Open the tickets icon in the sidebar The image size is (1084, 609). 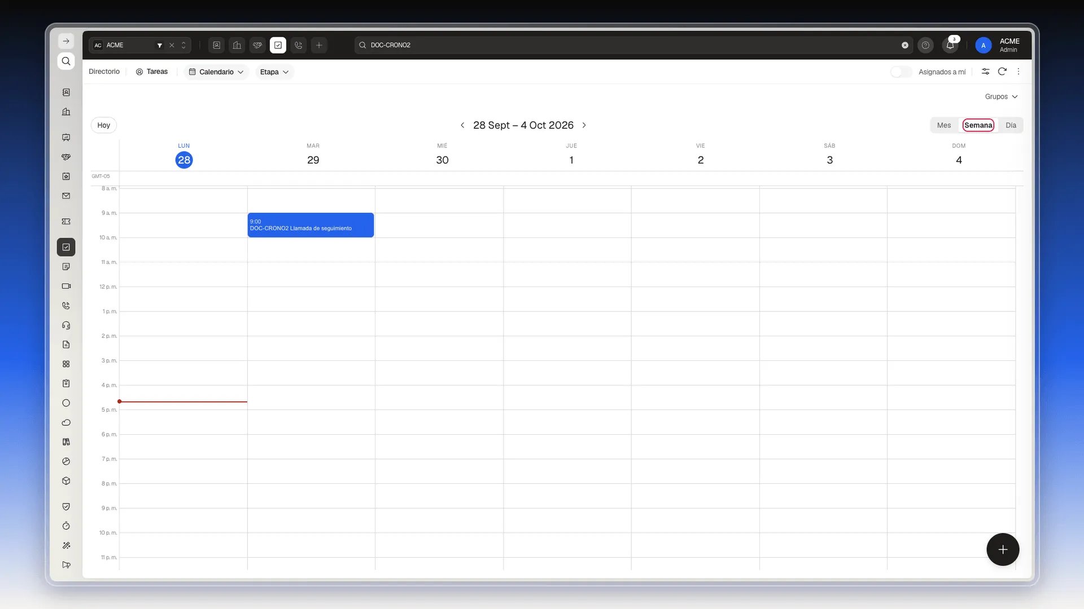click(x=66, y=222)
